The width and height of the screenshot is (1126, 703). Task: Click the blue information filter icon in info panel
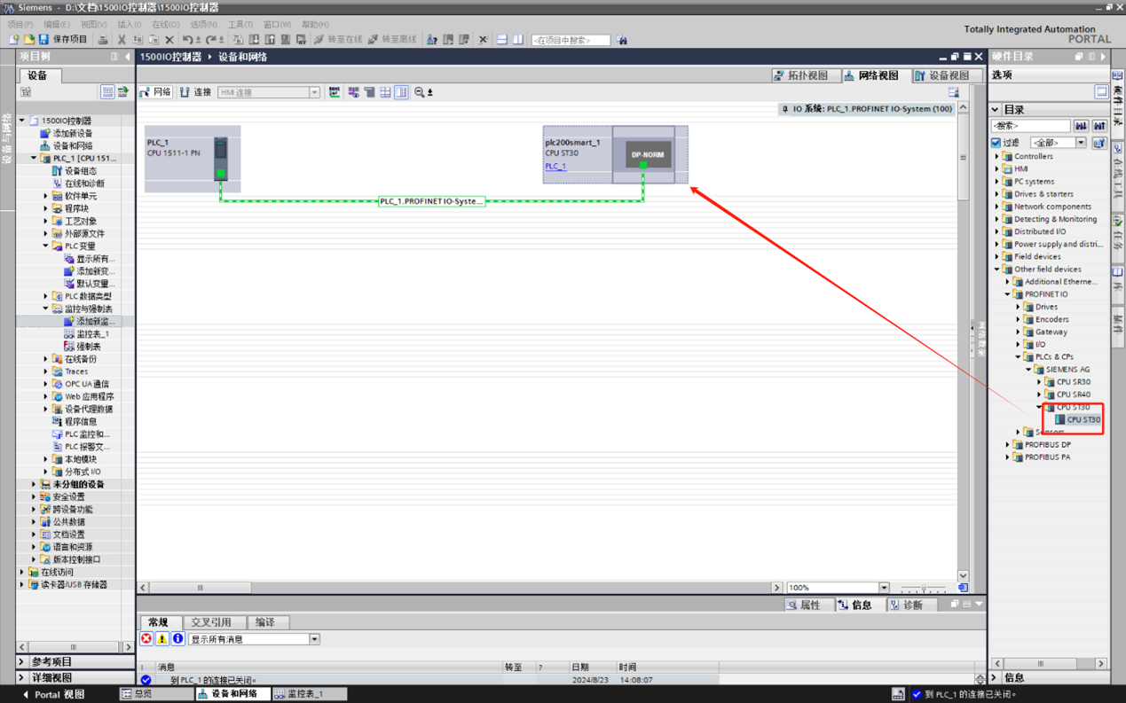177,639
